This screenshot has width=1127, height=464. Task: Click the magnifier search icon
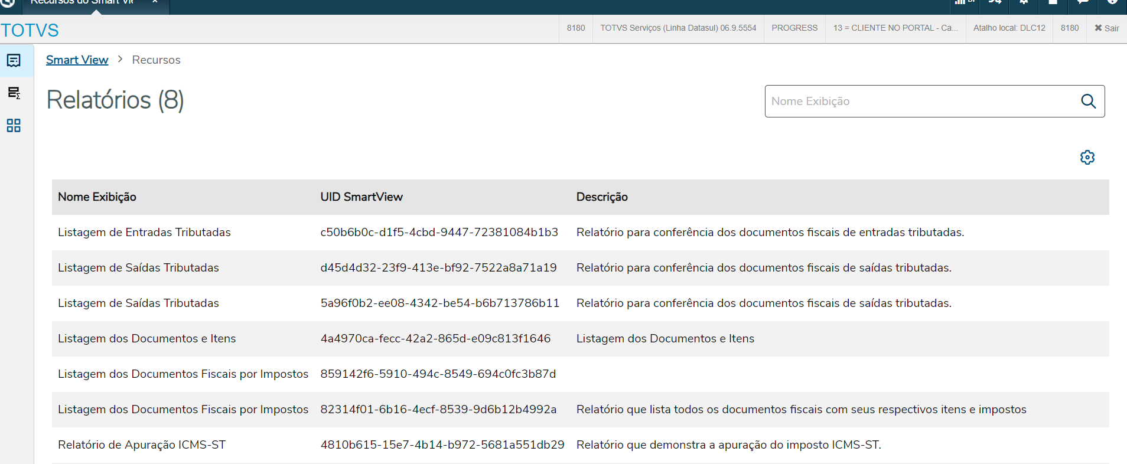pos(1088,101)
